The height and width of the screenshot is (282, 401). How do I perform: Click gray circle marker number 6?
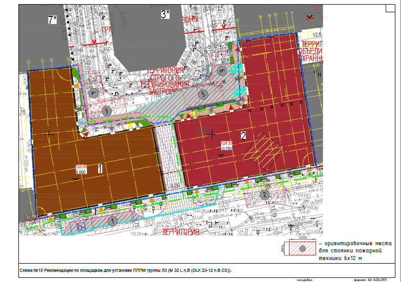[x=222, y=72]
